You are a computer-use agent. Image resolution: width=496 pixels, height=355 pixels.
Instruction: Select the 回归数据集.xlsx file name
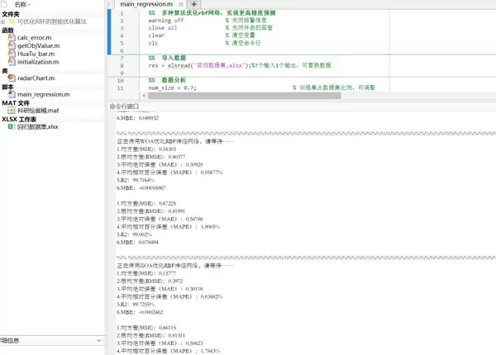(38, 126)
